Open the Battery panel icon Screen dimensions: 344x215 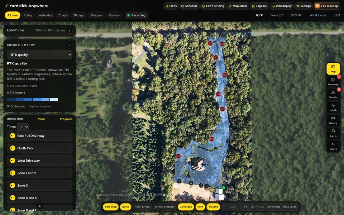tap(333, 120)
